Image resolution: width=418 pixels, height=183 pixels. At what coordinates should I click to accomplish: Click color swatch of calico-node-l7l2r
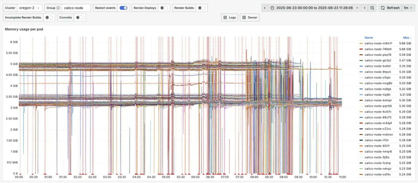coord(361,140)
